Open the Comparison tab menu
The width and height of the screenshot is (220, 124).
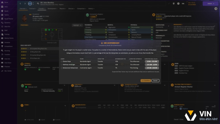(x=81, y=9)
